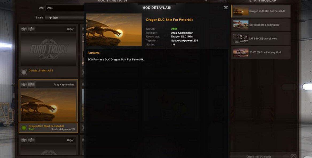Click the dragon preview image in mod details

[114, 30]
